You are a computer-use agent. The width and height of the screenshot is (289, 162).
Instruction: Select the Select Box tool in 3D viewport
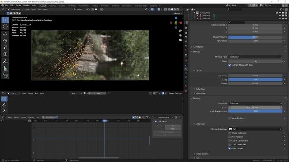tap(5, 20)
